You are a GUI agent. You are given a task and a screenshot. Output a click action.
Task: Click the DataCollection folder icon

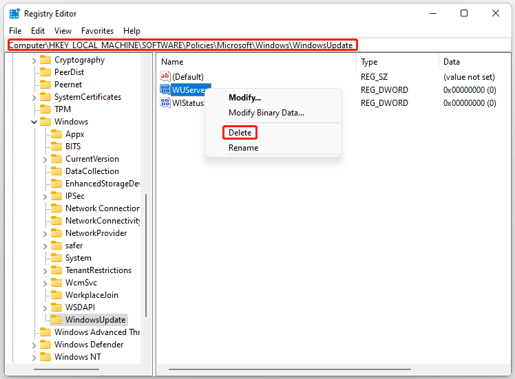point(56,171)
